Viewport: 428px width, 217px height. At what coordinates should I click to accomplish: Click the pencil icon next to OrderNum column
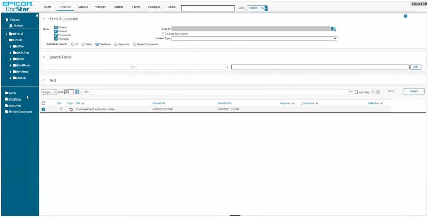coord(382,103)
